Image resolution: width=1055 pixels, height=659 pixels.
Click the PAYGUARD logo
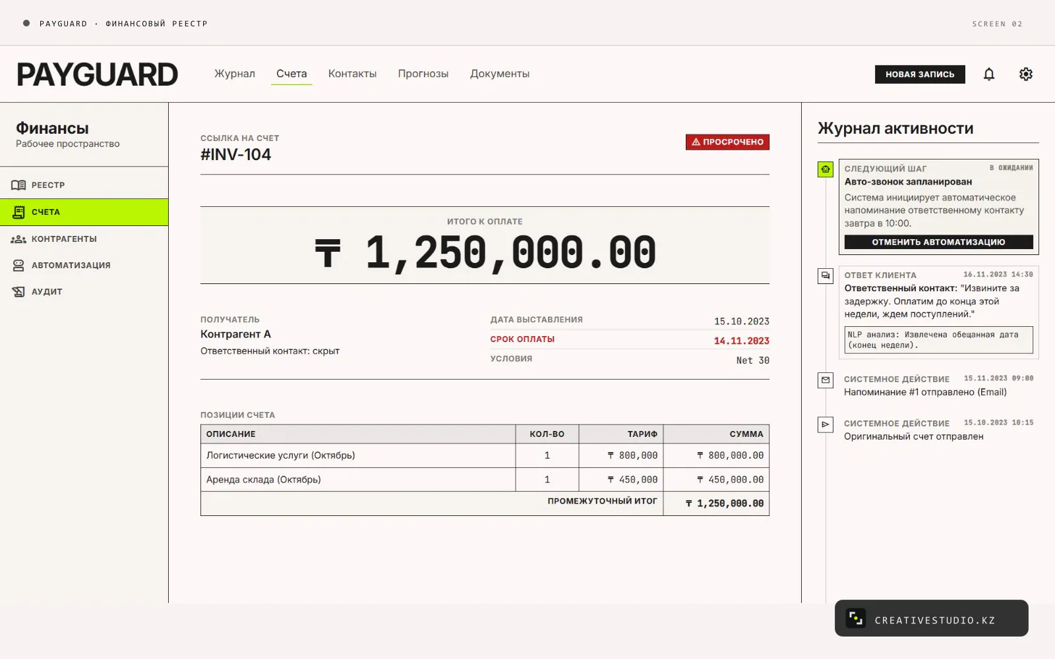[x=98, y=74]
